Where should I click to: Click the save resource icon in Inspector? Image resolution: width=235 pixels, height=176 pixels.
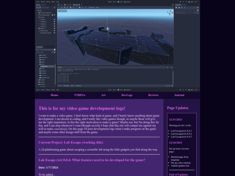coord(182,7)
